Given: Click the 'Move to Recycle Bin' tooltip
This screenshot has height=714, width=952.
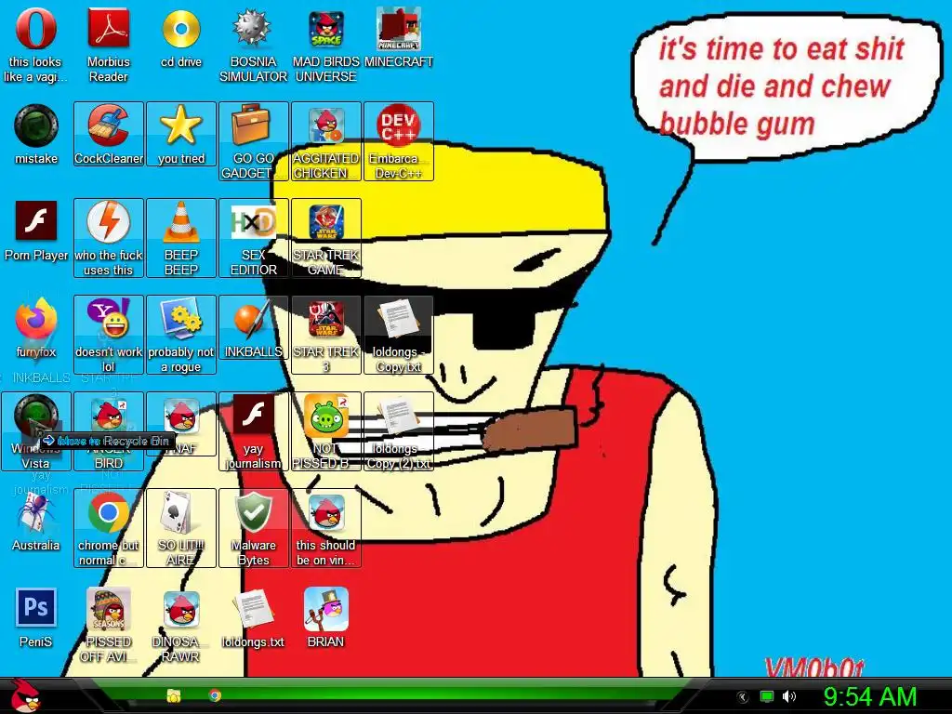Looking at the screenshot, I should [108, 441].
